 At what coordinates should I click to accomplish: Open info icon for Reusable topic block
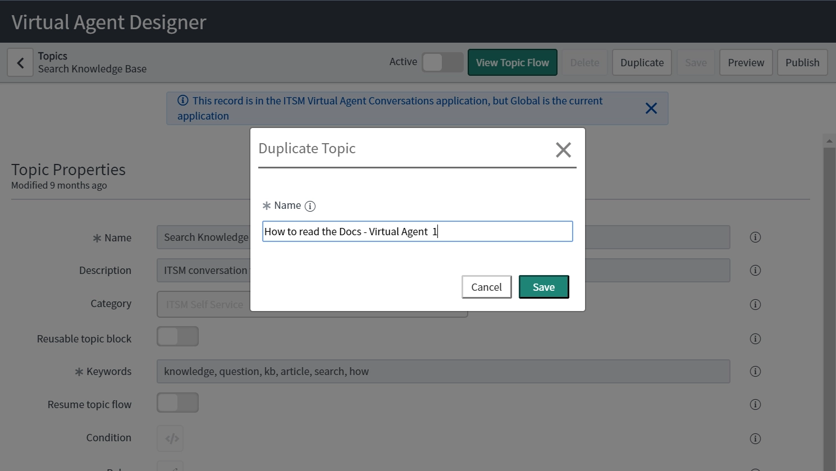pyautogui.click(x=755, y=339)
